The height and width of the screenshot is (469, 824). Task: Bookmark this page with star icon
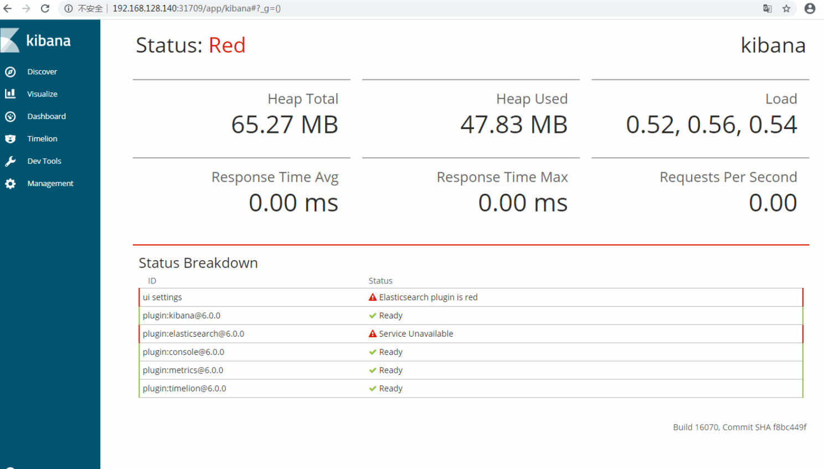786,8
